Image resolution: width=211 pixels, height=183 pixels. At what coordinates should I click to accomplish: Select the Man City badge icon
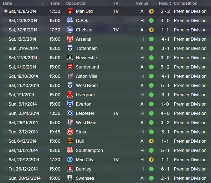[x=70, y=160]
